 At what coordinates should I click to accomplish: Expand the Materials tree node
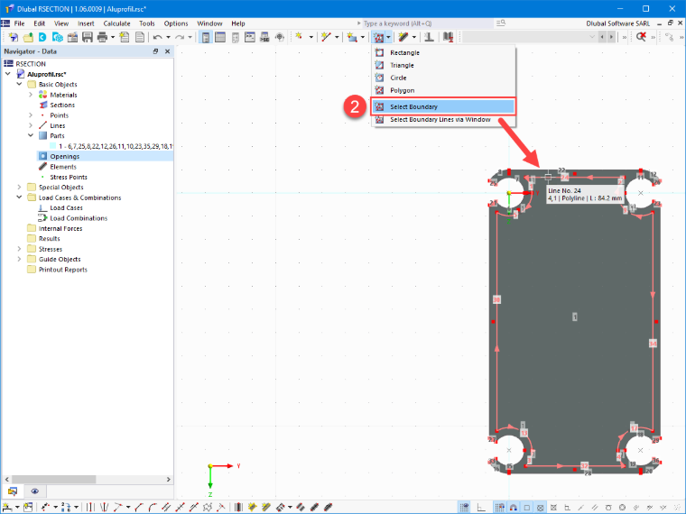click(31, 95)
